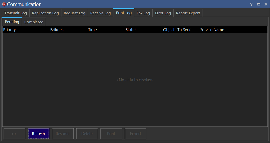This screenshot has width=270, height=143.
Task: Sort by Status column header
Action: (131, 30)
